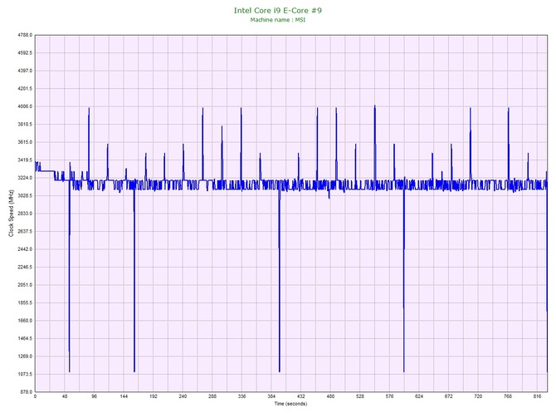This screenshot has width=556, height=418.
Task: Click the 96 tick on time axis
Action: (x=95, y=396)
